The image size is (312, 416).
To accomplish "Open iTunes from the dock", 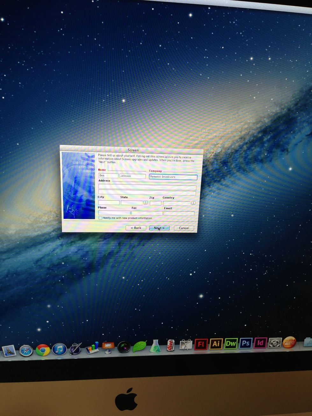I will point(59,349).
